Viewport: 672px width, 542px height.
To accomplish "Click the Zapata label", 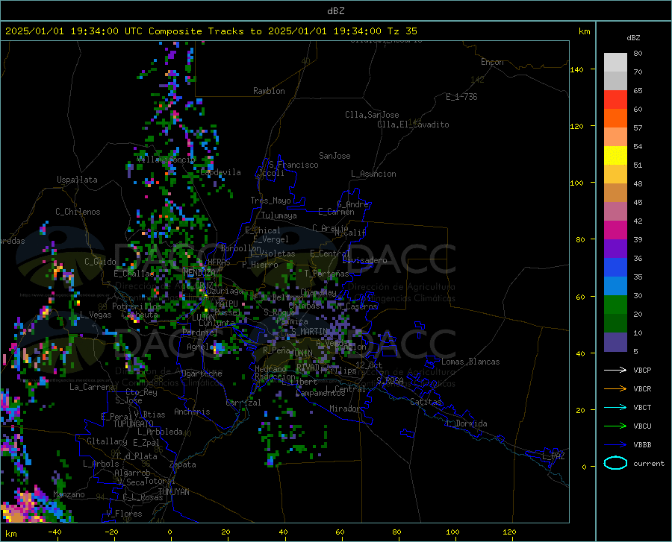I will click(x=183, y=464).
